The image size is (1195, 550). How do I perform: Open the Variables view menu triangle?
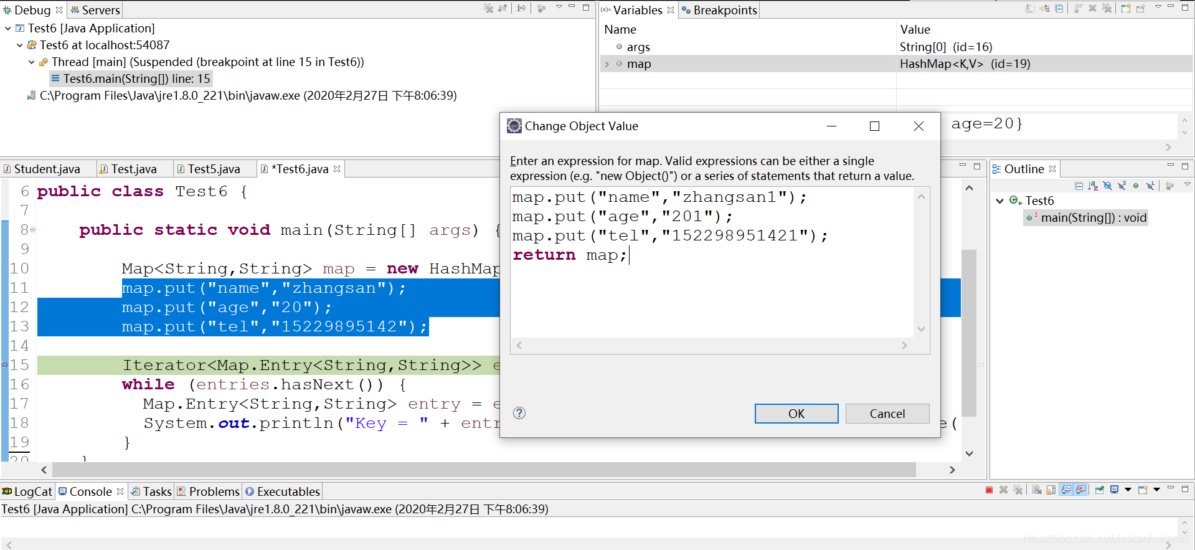pyautogui.click(x=1158, y=6)
